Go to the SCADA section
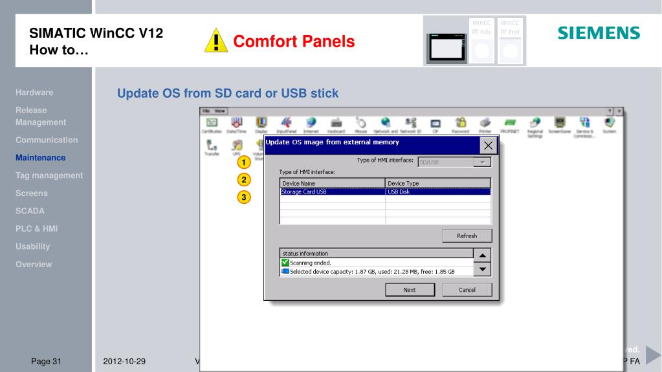Viewport: 662px width, 372px height. click(30, 211)
